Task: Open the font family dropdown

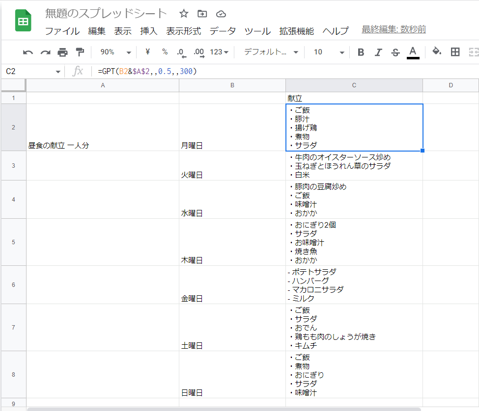Action: (x=271, y=52)
